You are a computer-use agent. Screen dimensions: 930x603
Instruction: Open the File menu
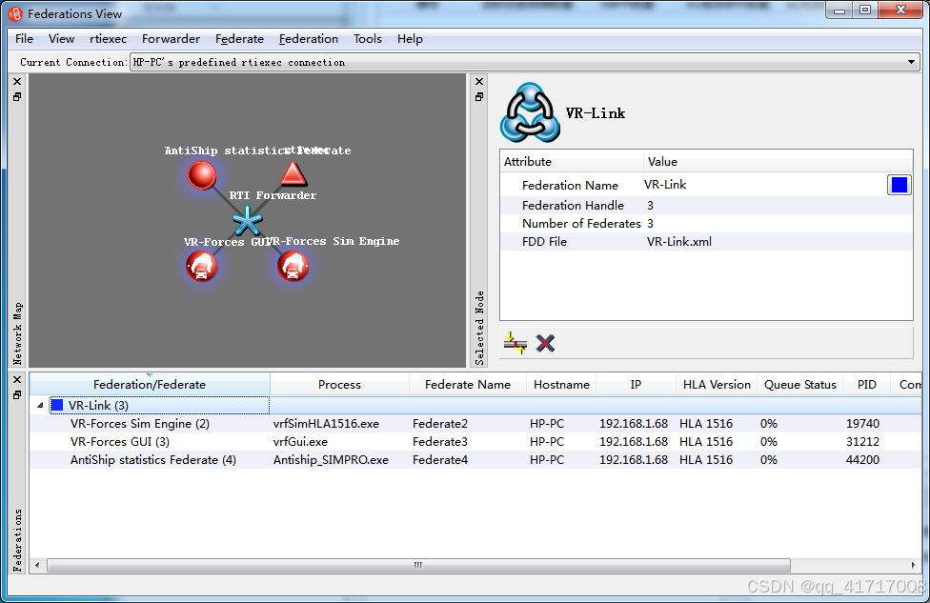(25, 38)
